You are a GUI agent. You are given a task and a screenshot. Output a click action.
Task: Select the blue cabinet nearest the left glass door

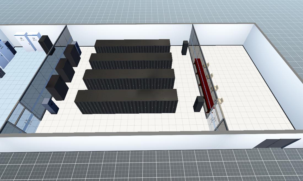(50, 106)
